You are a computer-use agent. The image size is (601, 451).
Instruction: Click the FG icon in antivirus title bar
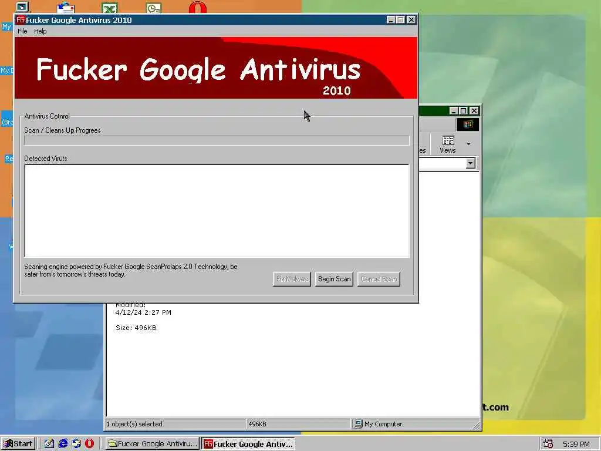[x=21, y=20]
